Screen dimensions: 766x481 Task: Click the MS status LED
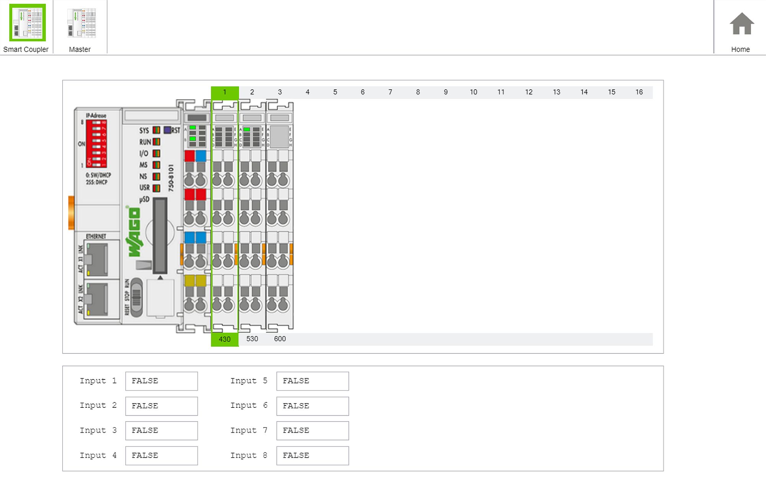(x=156, y=165)
